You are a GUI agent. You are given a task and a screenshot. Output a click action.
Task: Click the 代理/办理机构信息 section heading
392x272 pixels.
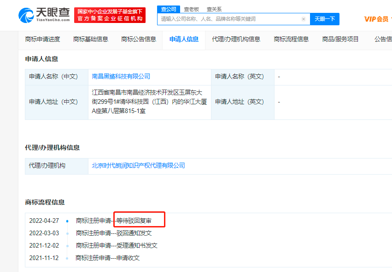pyautogui.click(x=52, y=147)
